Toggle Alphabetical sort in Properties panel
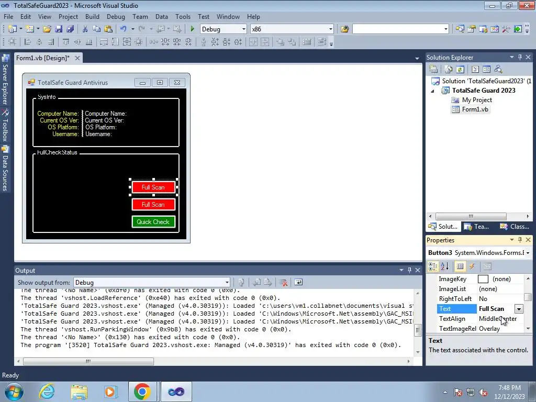 [445, 266]
